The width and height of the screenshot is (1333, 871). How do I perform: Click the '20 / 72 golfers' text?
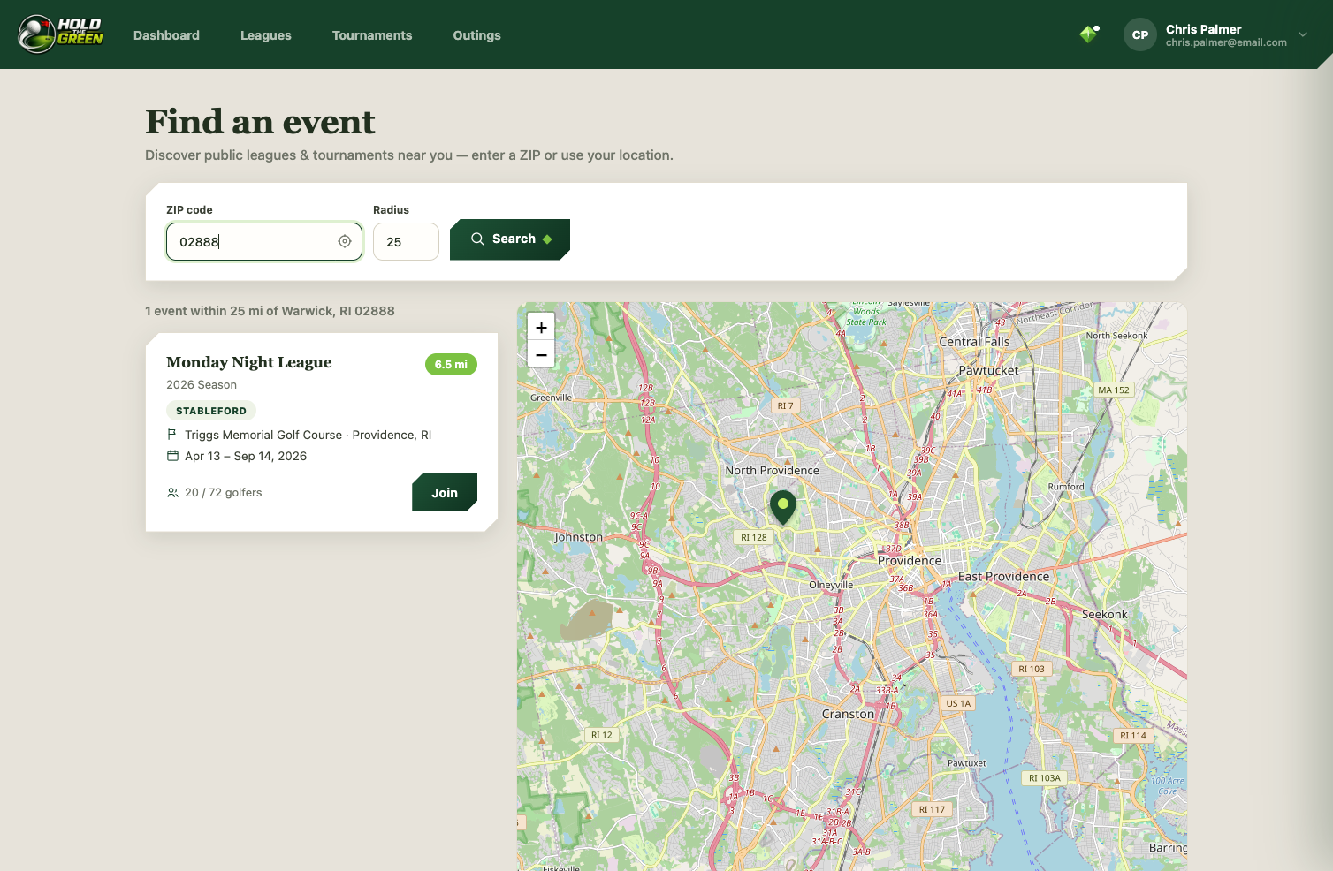point(224,493)
